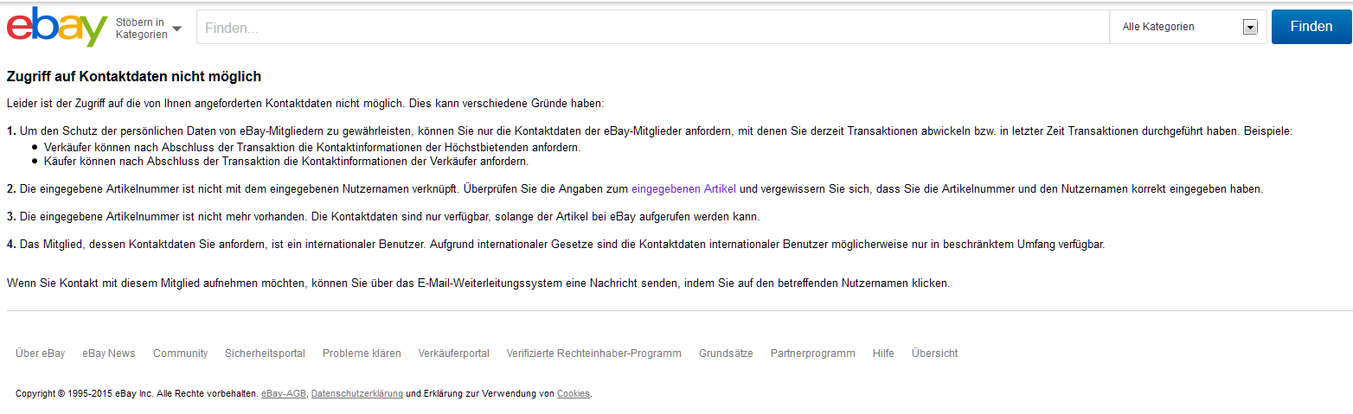Viewport: 1353px width, 414px height.
Task: Open the Verkäuferportal link
Action: pyautogui.click(x=453, y=353)
